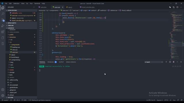Click UTF-8 encoding in status bar
The width and height of the screenshot is (184, 103).
(x=166, y=100)
